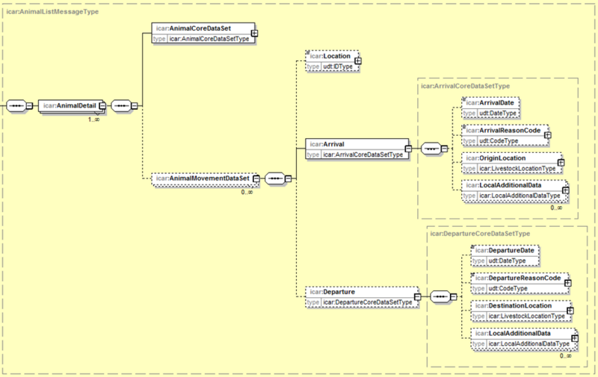
Task: Click icar:ArrivalCoreDataSetType under Arrival element
Action: coord(363,155)
